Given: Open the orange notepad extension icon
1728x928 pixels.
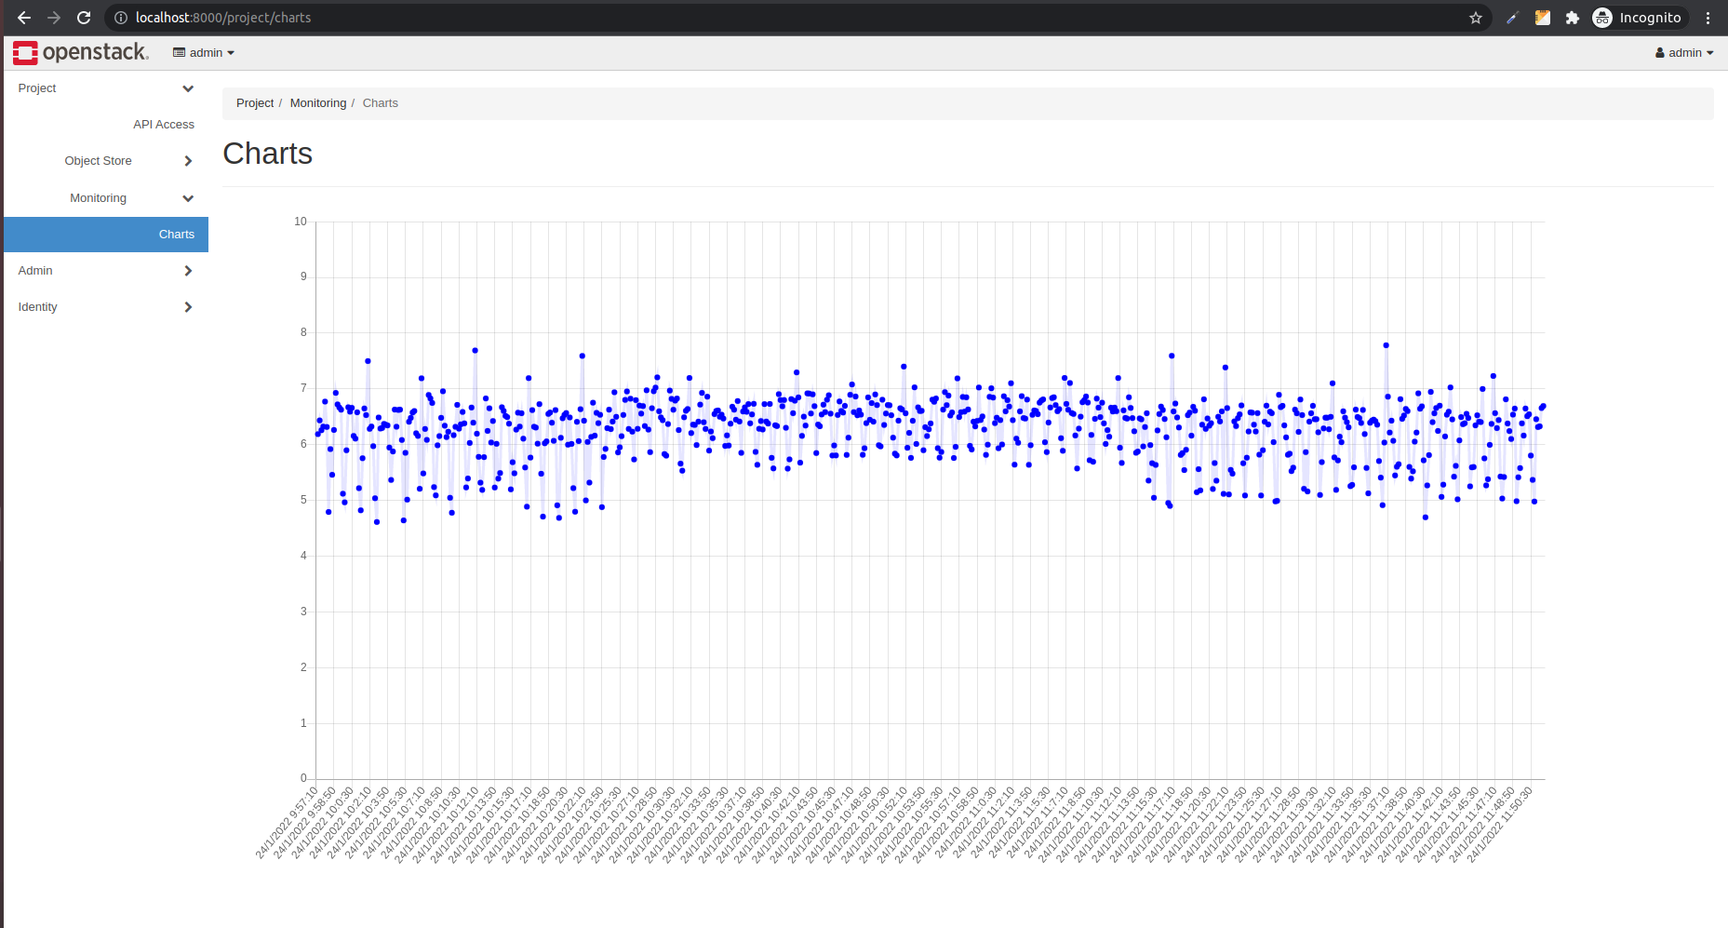Looking at the screenshot, I should pyautogui.click(x=1543, y=18).
